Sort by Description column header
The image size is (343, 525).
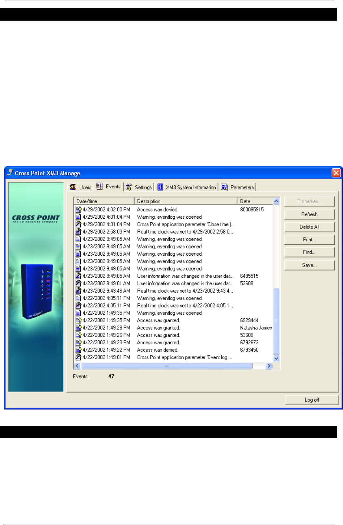point(186,201)
